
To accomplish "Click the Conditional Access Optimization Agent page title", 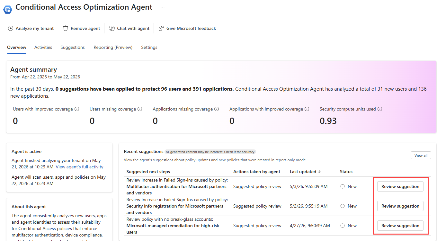I will coord(84,7).
